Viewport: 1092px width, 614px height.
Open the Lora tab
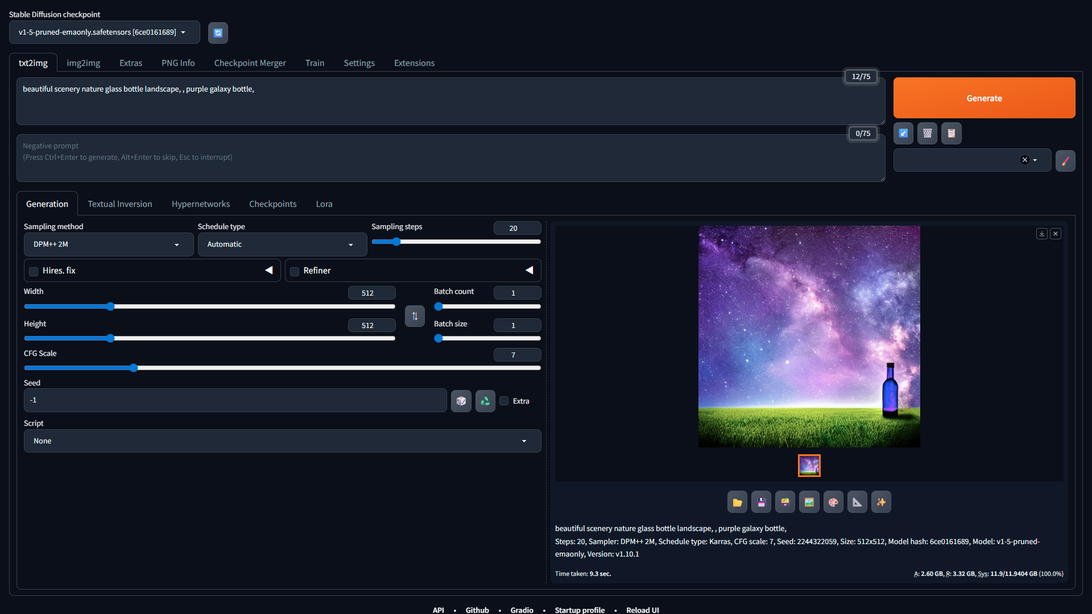pyautogui.click(x=324, y=204)
